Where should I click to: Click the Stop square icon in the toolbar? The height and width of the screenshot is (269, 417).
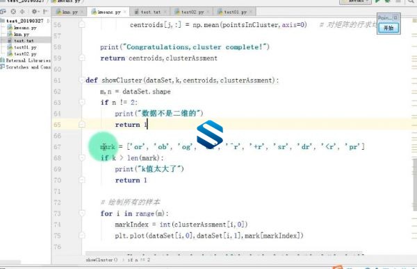coord(398,1)
